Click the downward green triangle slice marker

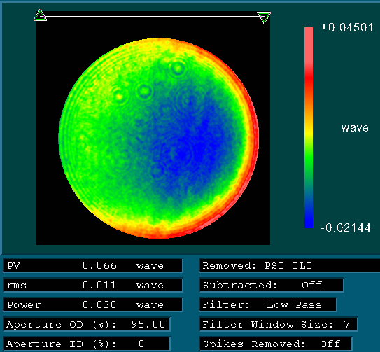click(x=264, y=17)
